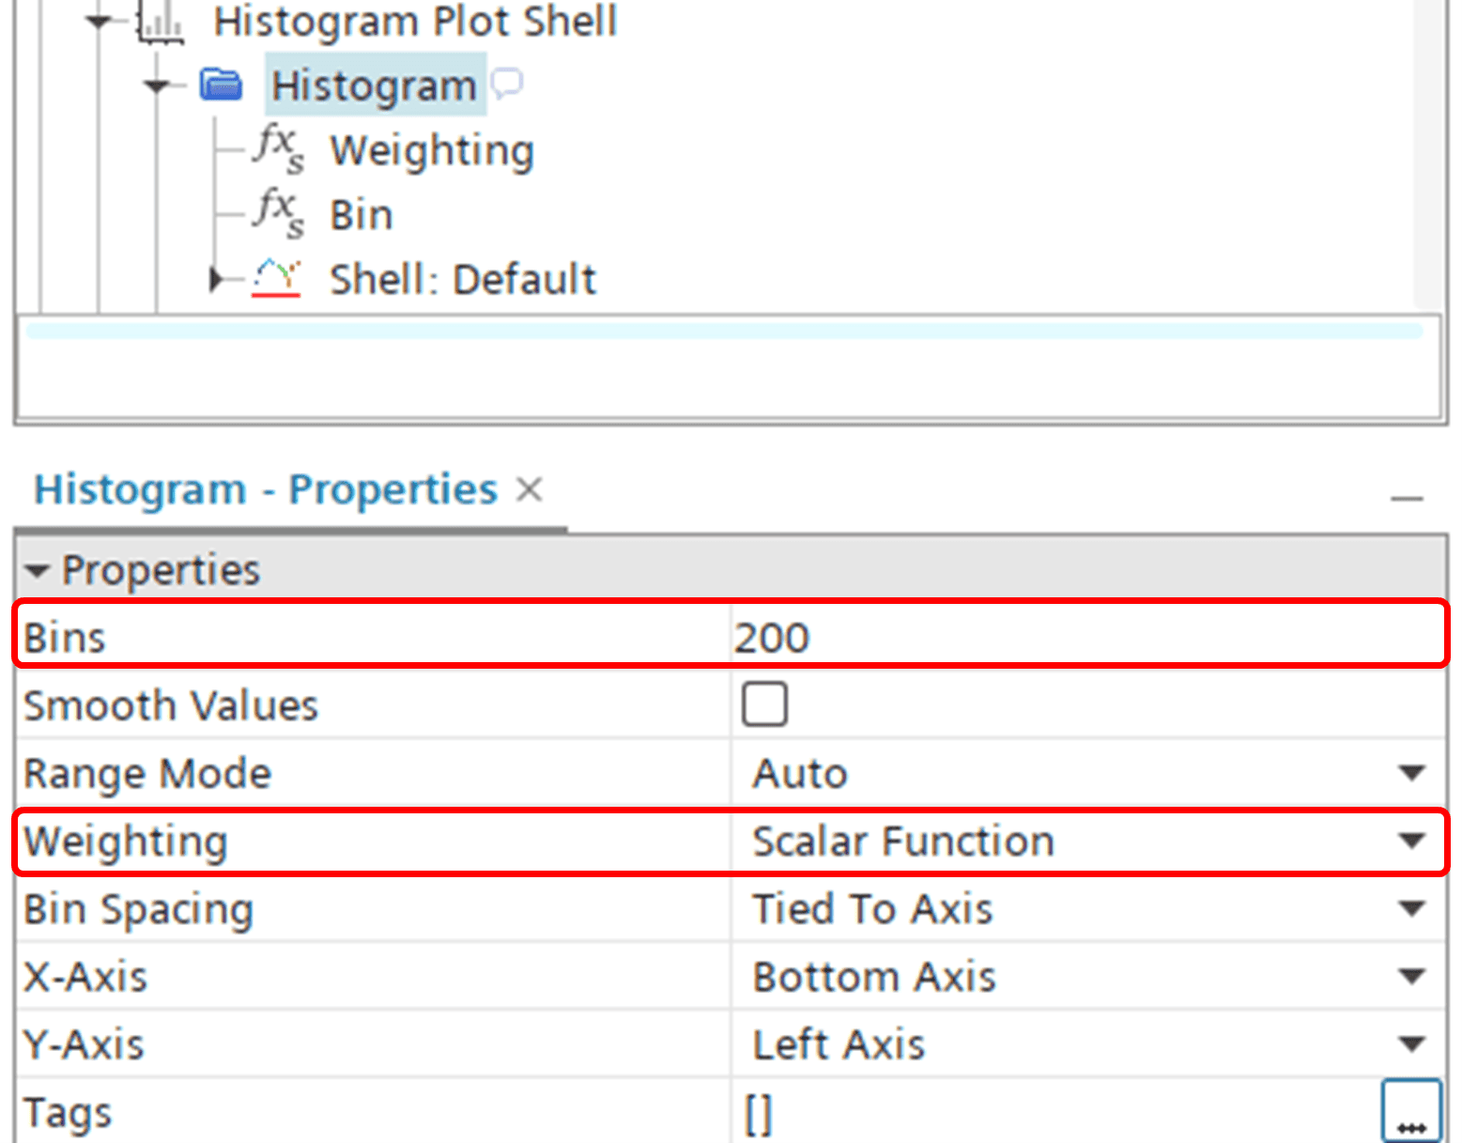Expand the Shell: Default tree node
The width and height of the screenshot is (1462, 1143).
(216, 279)
